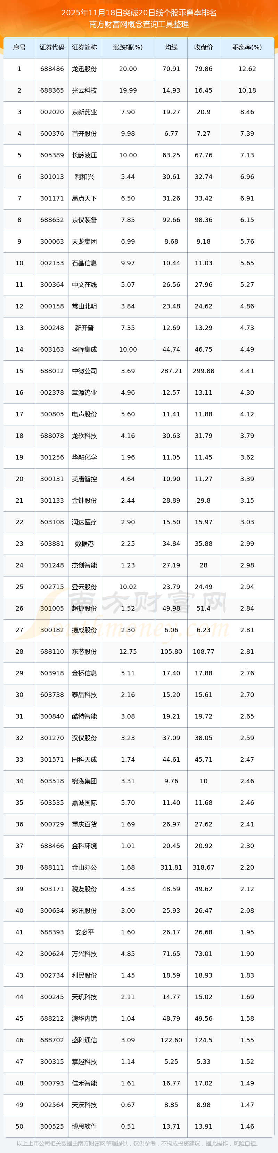Click the 证券代码 column header
Screen dimensions: 278x1153
52,47
